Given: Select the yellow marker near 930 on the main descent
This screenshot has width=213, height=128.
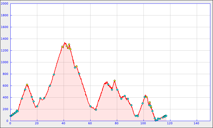Looking at the screenshot, I should pyautogui.click(x=76, y=66).
